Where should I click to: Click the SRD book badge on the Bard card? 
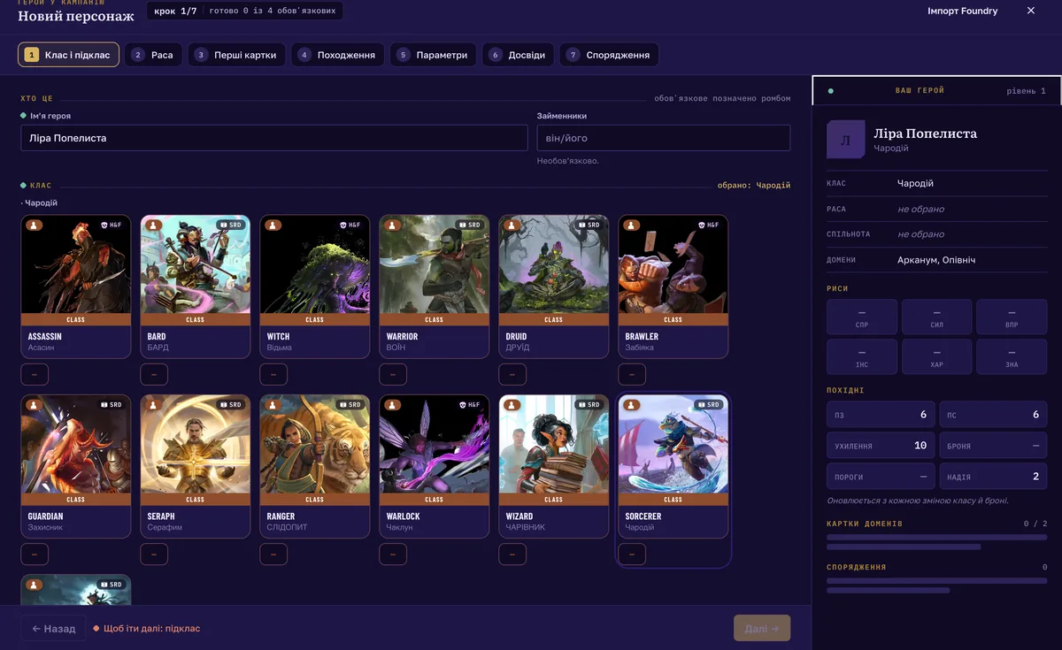point(232,226)
